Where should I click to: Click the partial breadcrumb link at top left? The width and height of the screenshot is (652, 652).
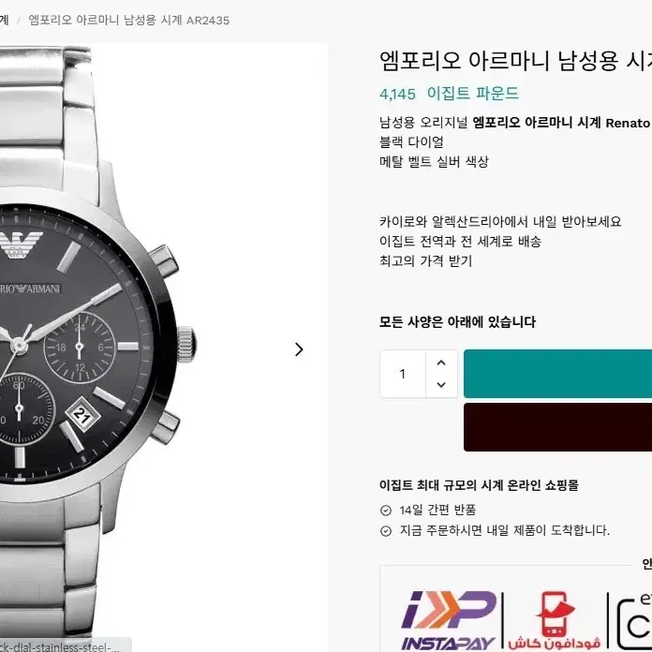pyautogui.click(x=4, y=20)
